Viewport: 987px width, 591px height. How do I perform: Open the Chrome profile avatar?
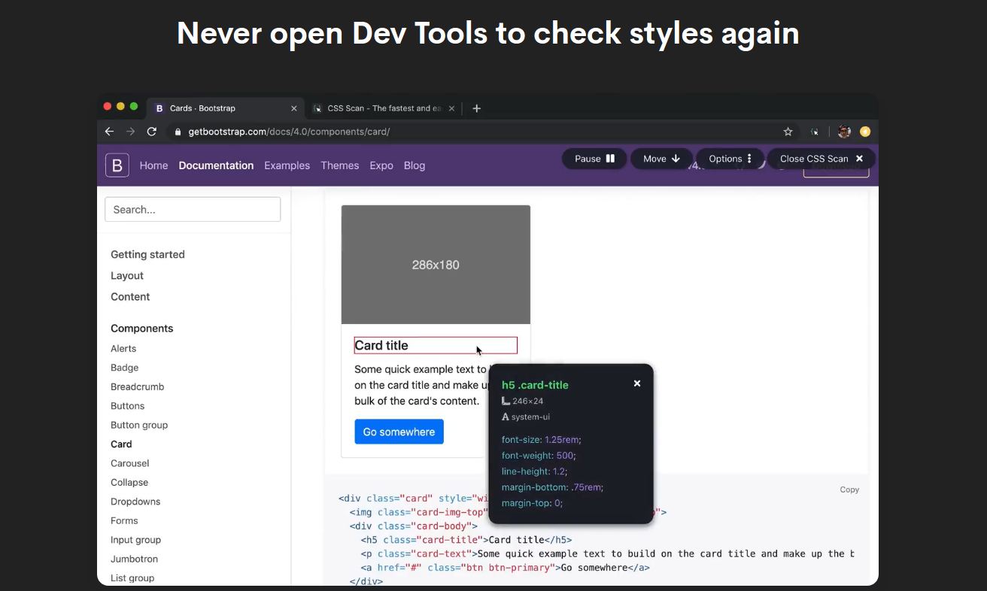coord(844,132)
